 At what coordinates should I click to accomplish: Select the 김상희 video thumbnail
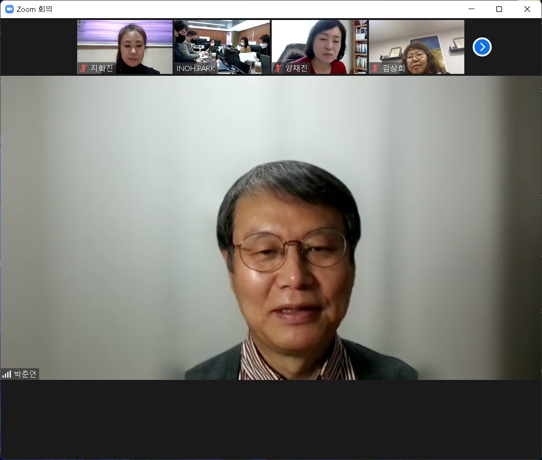point(417,47)
